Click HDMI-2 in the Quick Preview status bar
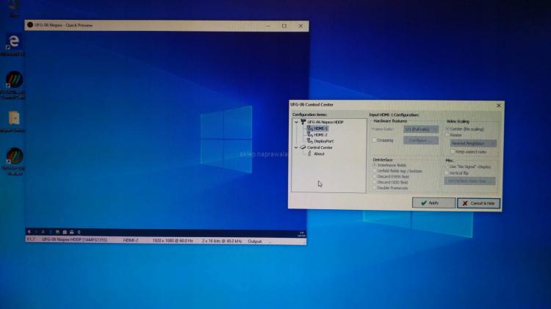Screen dimensions: 551x309 pos(130,240)
